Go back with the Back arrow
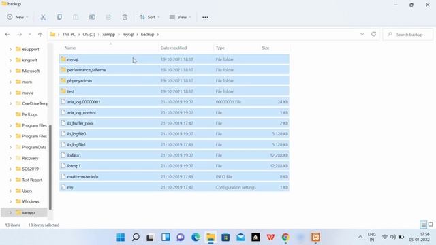 pyautogui.click(x=7, y=35)
